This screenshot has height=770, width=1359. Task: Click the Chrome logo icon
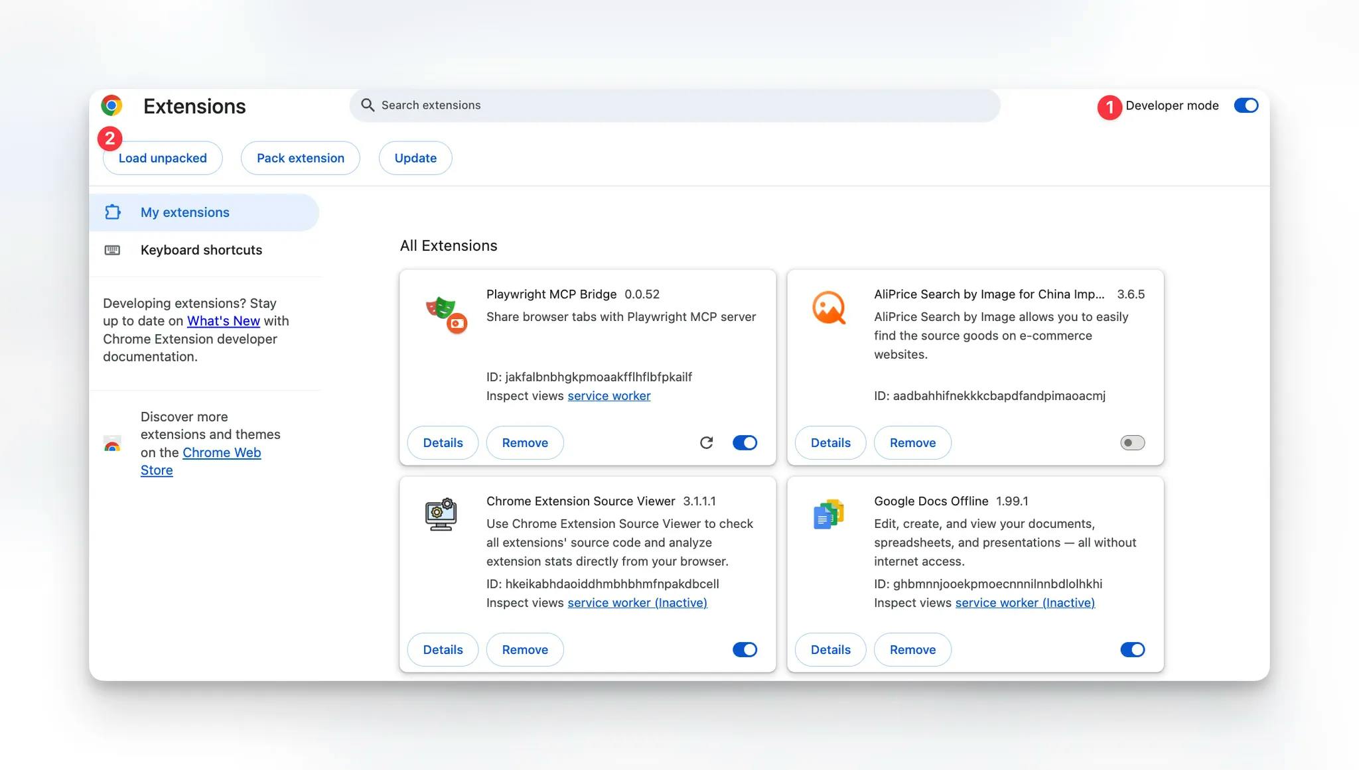coord(111,105)
